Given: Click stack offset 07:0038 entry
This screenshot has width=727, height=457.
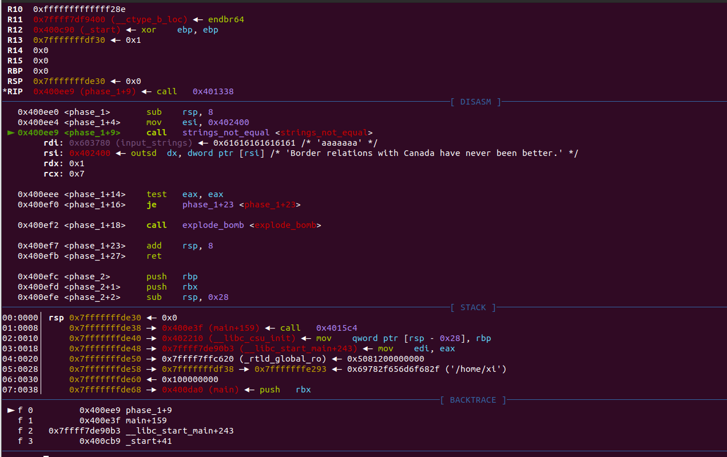Looking at the screenshot, I should pyautogui.click(x=21, y=390).
